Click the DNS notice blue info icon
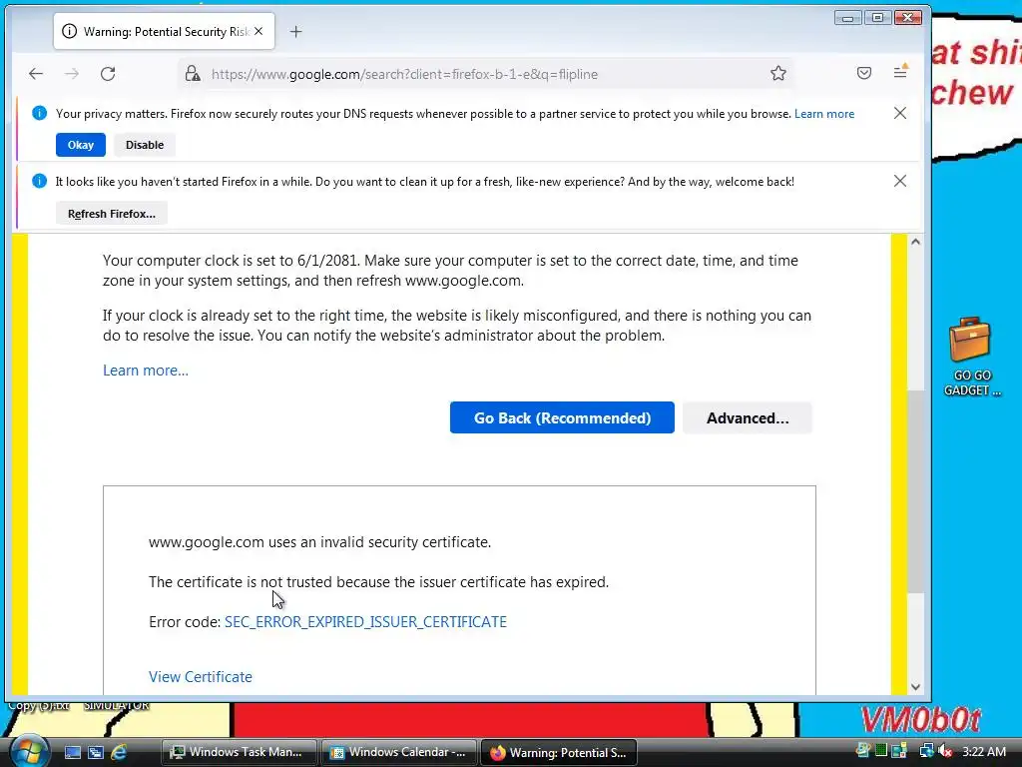 click(39, 114)
